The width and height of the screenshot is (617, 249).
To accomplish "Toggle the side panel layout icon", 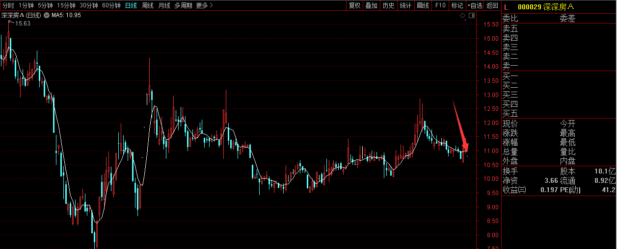I will pyautogui.click(x=472, y=16).
